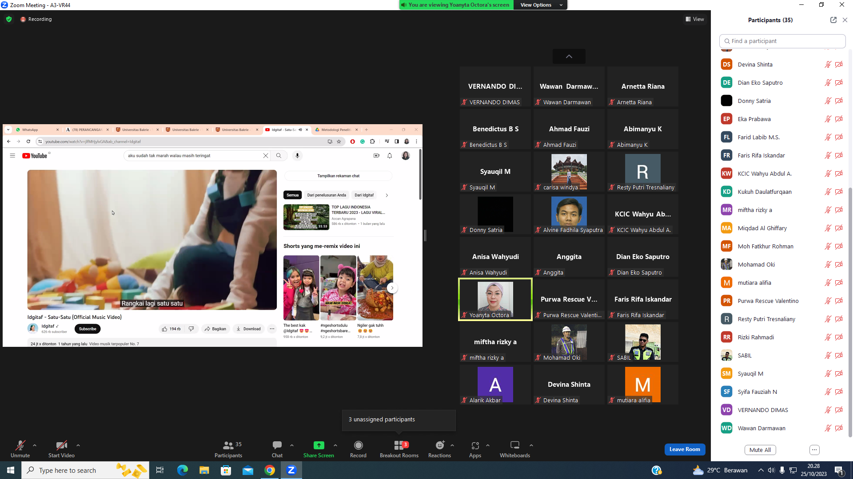
Task: Select carisa windya's video tile
Action: [x=569, y=172]
